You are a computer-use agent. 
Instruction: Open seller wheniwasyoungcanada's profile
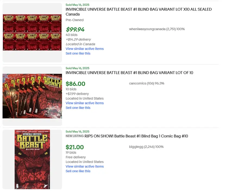[147, 29]
